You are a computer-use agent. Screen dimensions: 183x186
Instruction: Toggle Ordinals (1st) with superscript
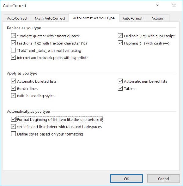coord(120,36)
